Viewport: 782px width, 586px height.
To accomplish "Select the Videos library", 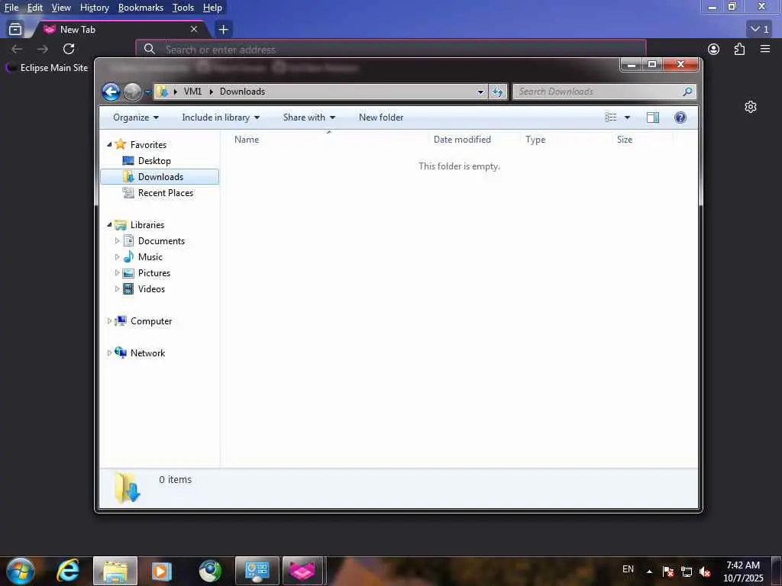I will [151, 289].
